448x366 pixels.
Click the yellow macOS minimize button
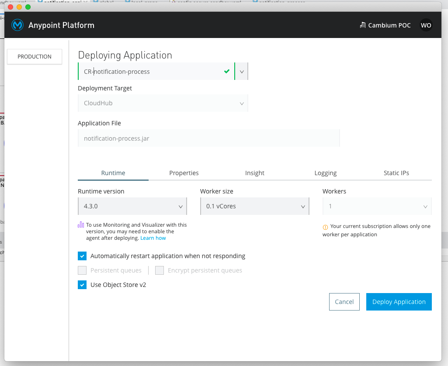coord(19,7)
